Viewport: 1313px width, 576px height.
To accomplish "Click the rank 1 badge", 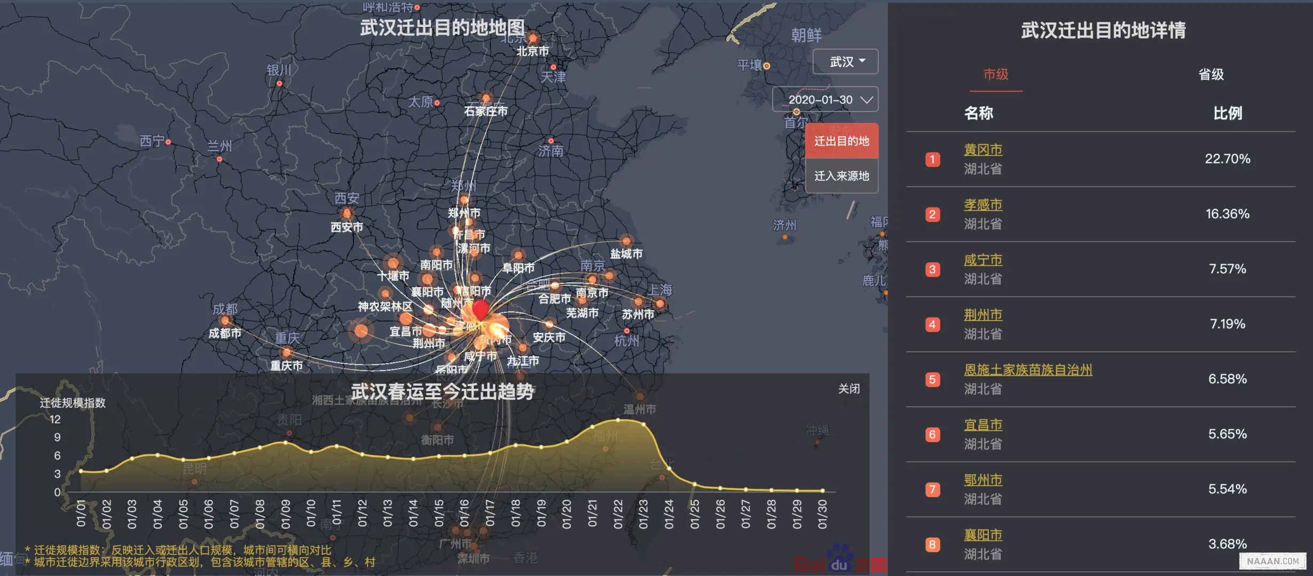I will tap(932, 159).
